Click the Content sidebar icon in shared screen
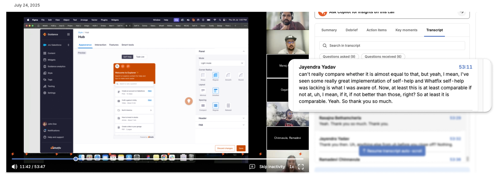Screen dimensions: 495x174 click(45, 53)
